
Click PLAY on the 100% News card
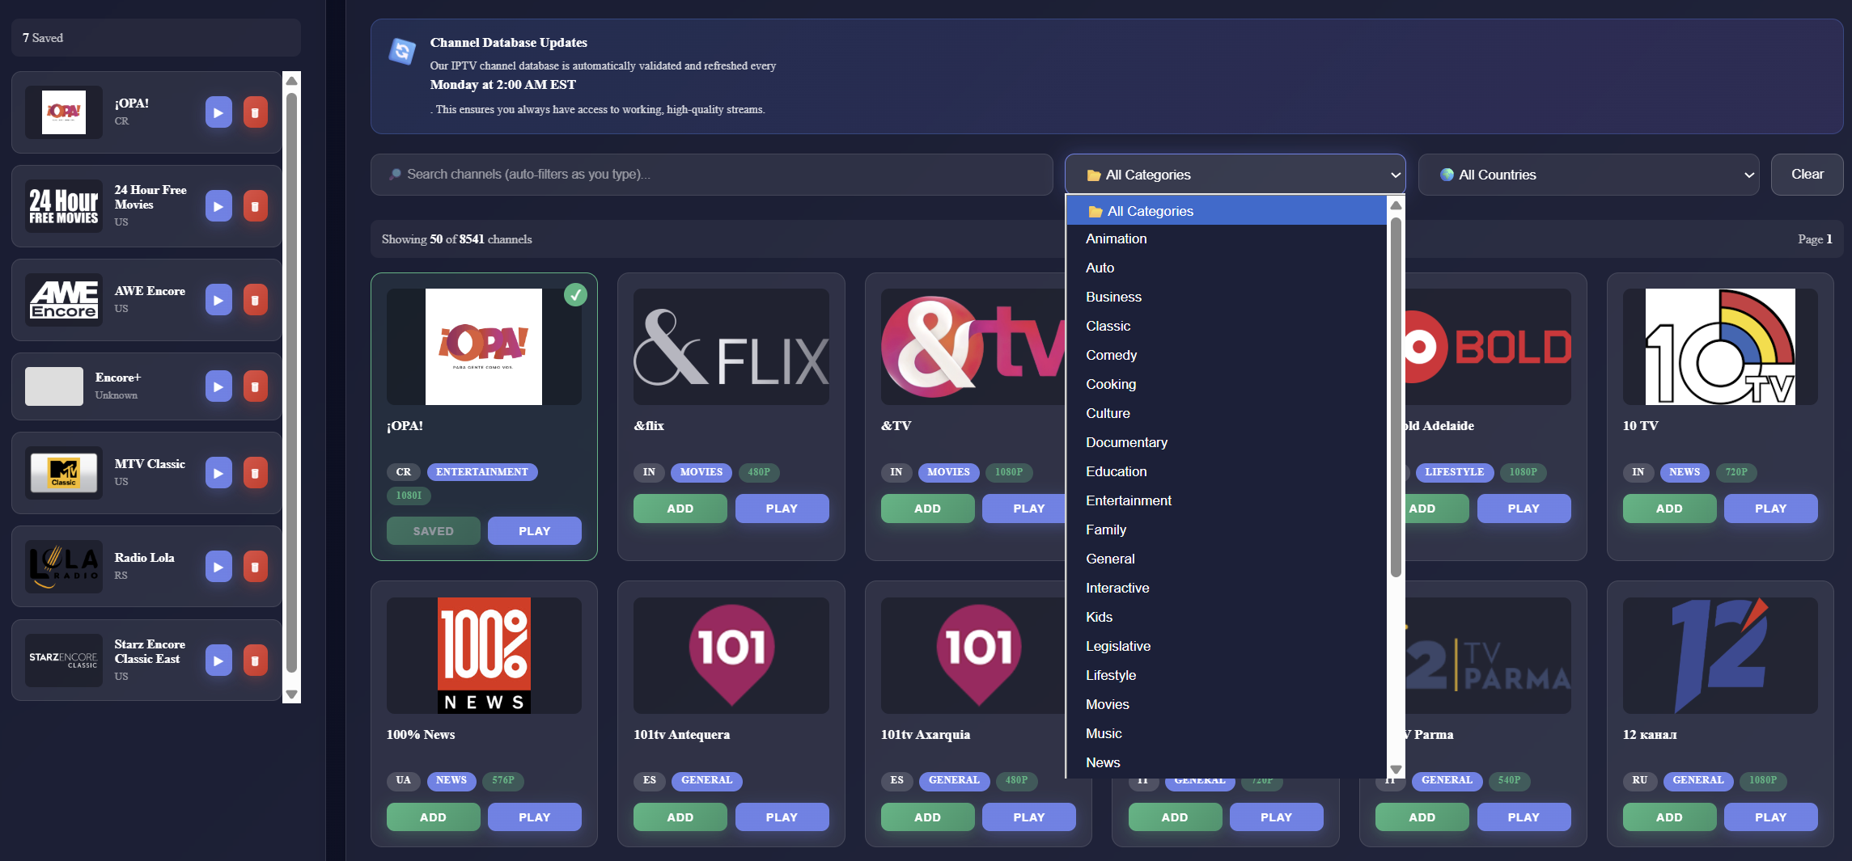tap(534, 817)
